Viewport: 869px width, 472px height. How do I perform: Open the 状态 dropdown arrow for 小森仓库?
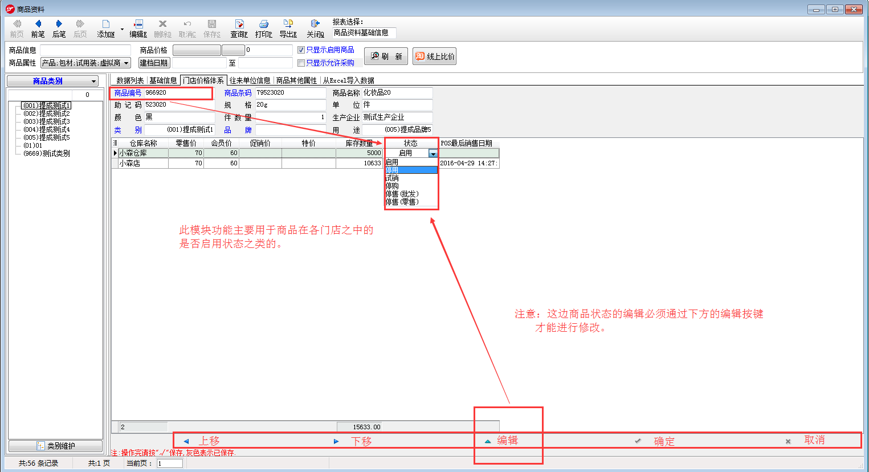tap(433, 153)
